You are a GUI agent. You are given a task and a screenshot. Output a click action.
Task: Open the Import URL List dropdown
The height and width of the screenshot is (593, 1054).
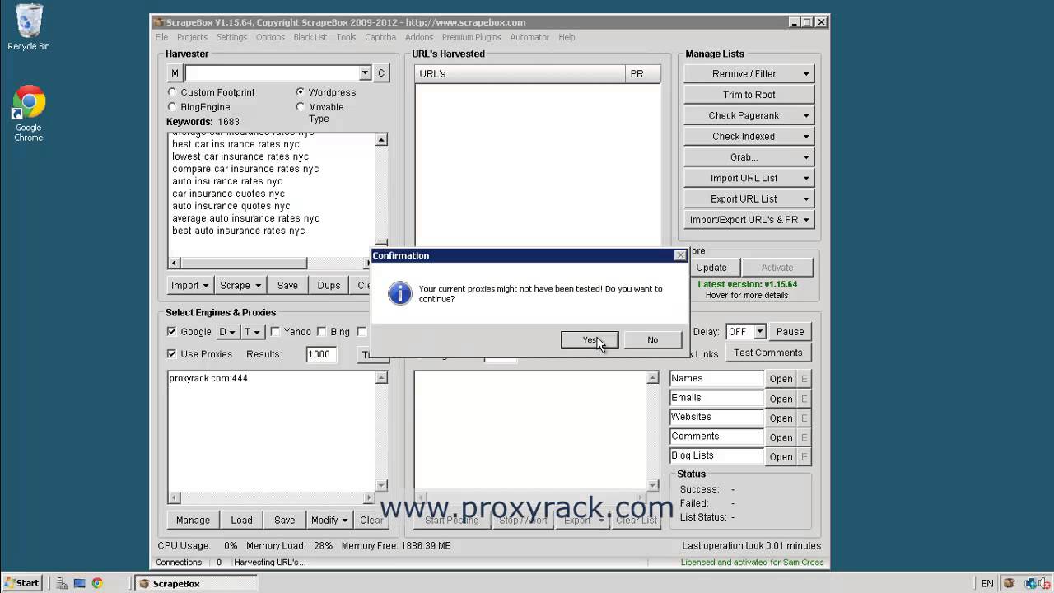[749, 178]
